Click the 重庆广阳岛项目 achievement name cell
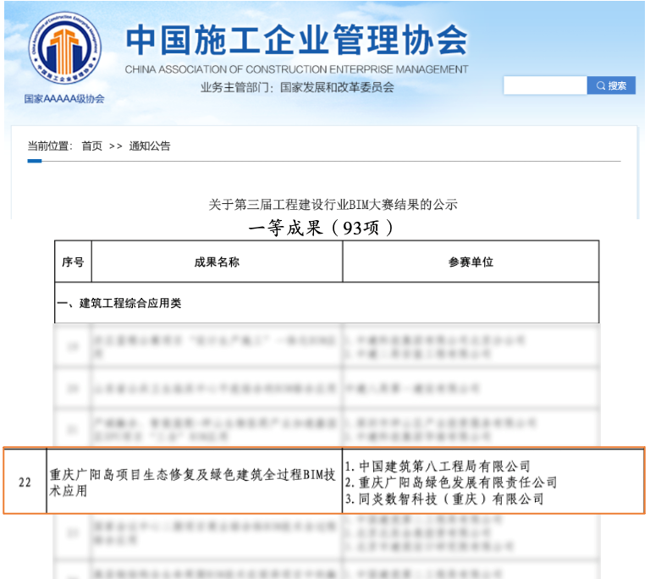650x579 pixels. pyautogui.click(x=193, y=482)
